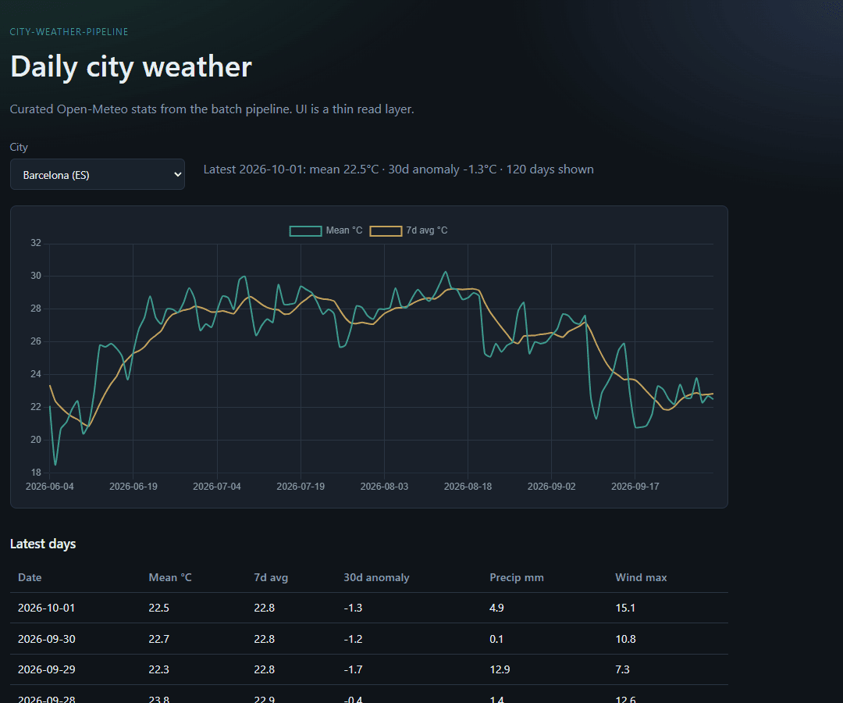Click the 30d anomaly column header
This screenshot has height=703, width=843.
(376, 577)
